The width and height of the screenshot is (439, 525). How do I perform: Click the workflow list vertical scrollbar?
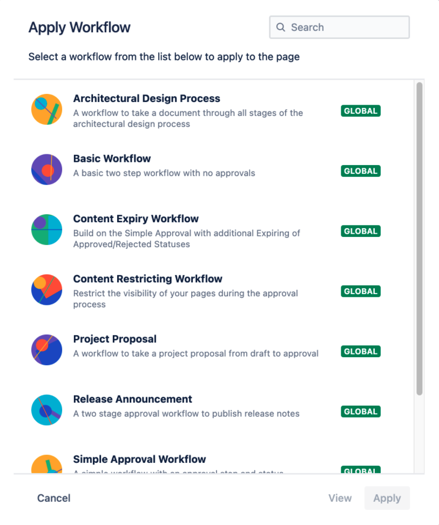pos(419,237)
